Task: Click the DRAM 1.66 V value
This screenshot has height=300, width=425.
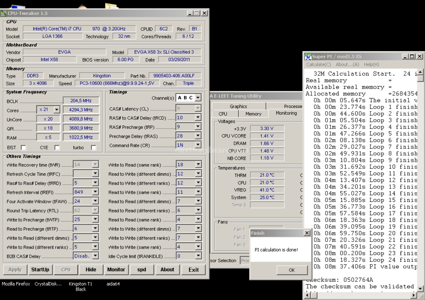Action: [267, 143]
